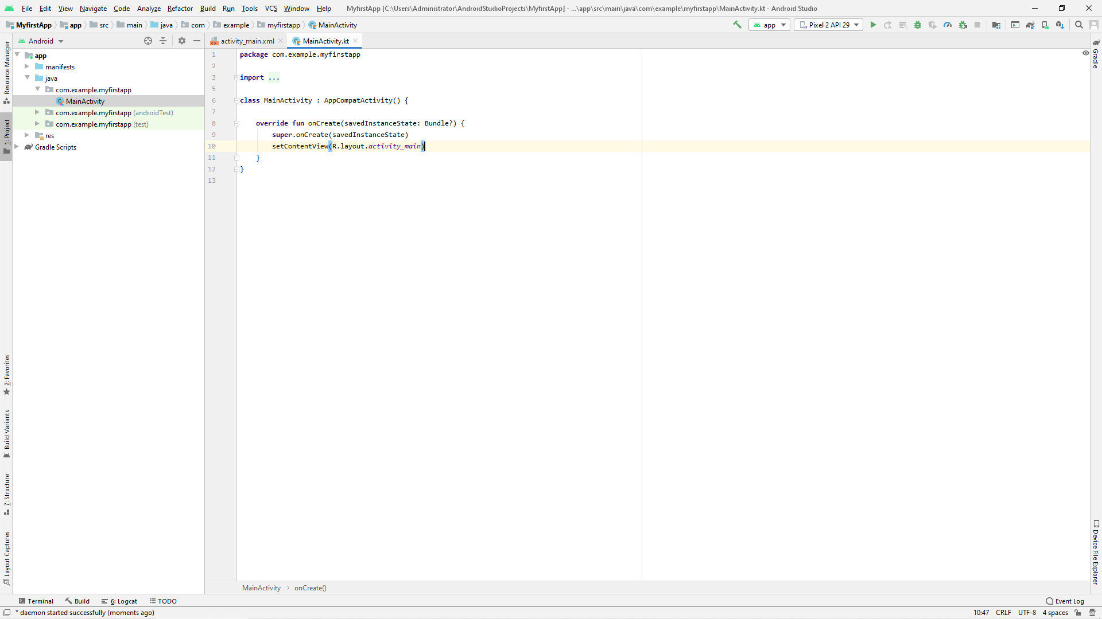This screenshot has width=1102, height=619.
Task: Toggle the Project tool window
Action: [x=6, y=136]
